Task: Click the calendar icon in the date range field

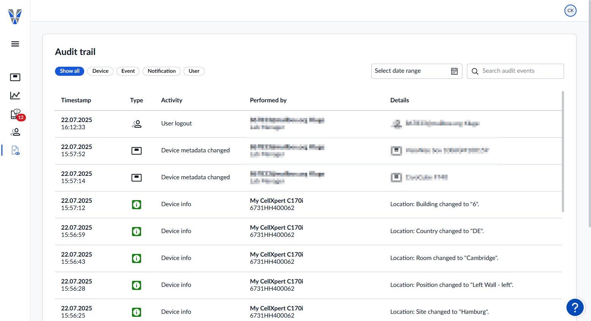Action: pos(454,71)
